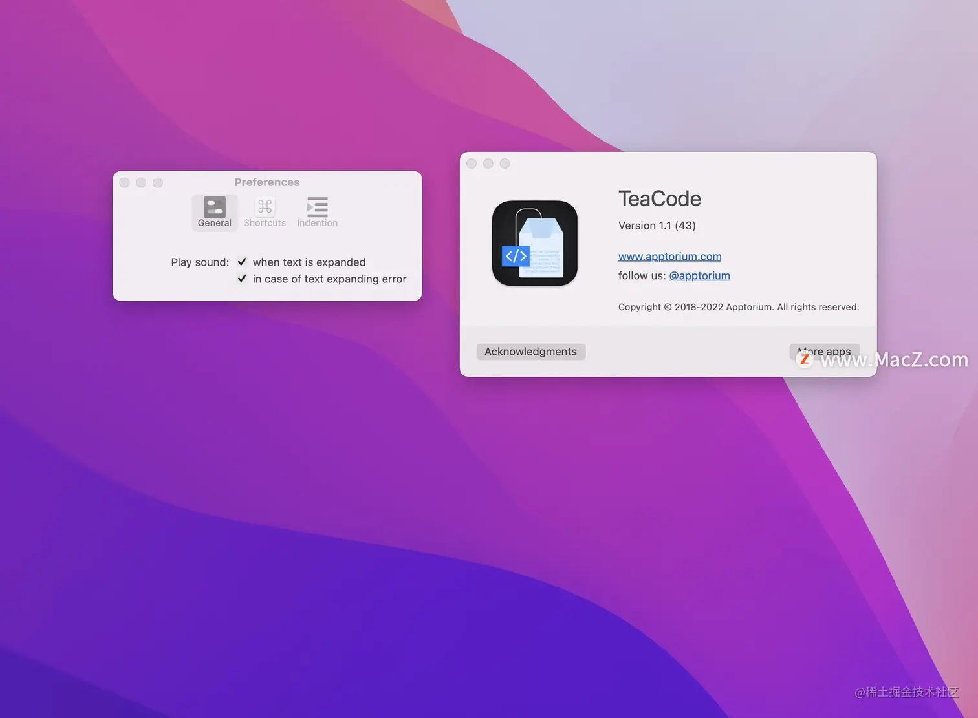Click the TeaCode app icon in About window
The height and width of the screenshot is (718, 978).
click(x=534, y=243)
